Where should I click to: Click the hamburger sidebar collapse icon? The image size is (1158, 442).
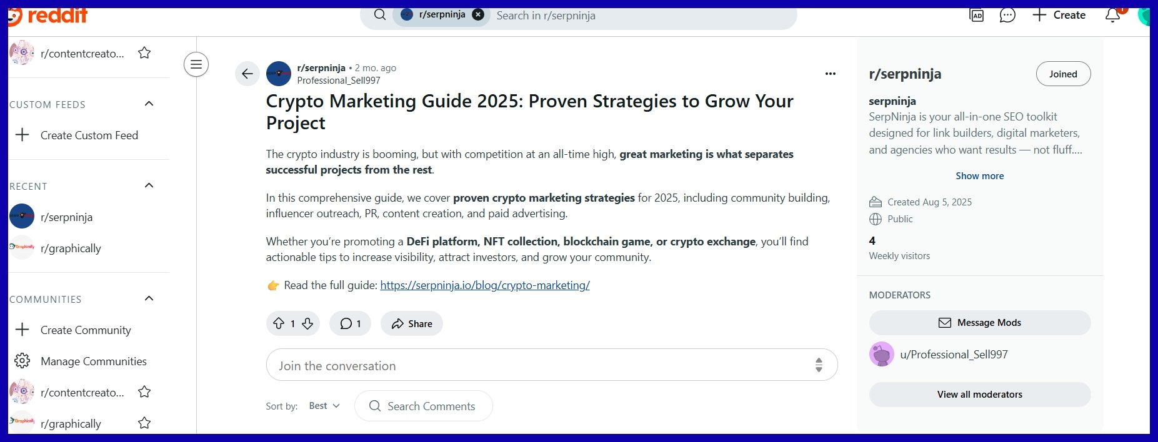pyautogui.click(x=196, y=64)
